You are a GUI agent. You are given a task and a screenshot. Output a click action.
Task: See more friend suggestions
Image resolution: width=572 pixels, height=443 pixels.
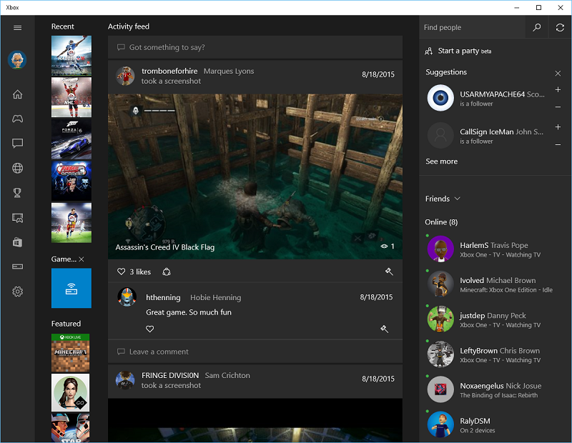click(x=441, y=161)
